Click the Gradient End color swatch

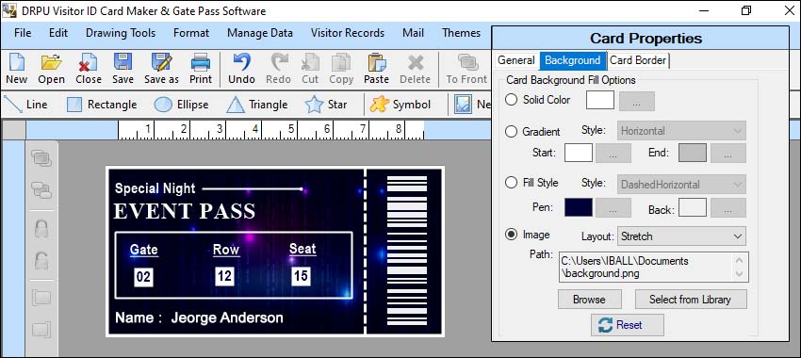(693, 153)
